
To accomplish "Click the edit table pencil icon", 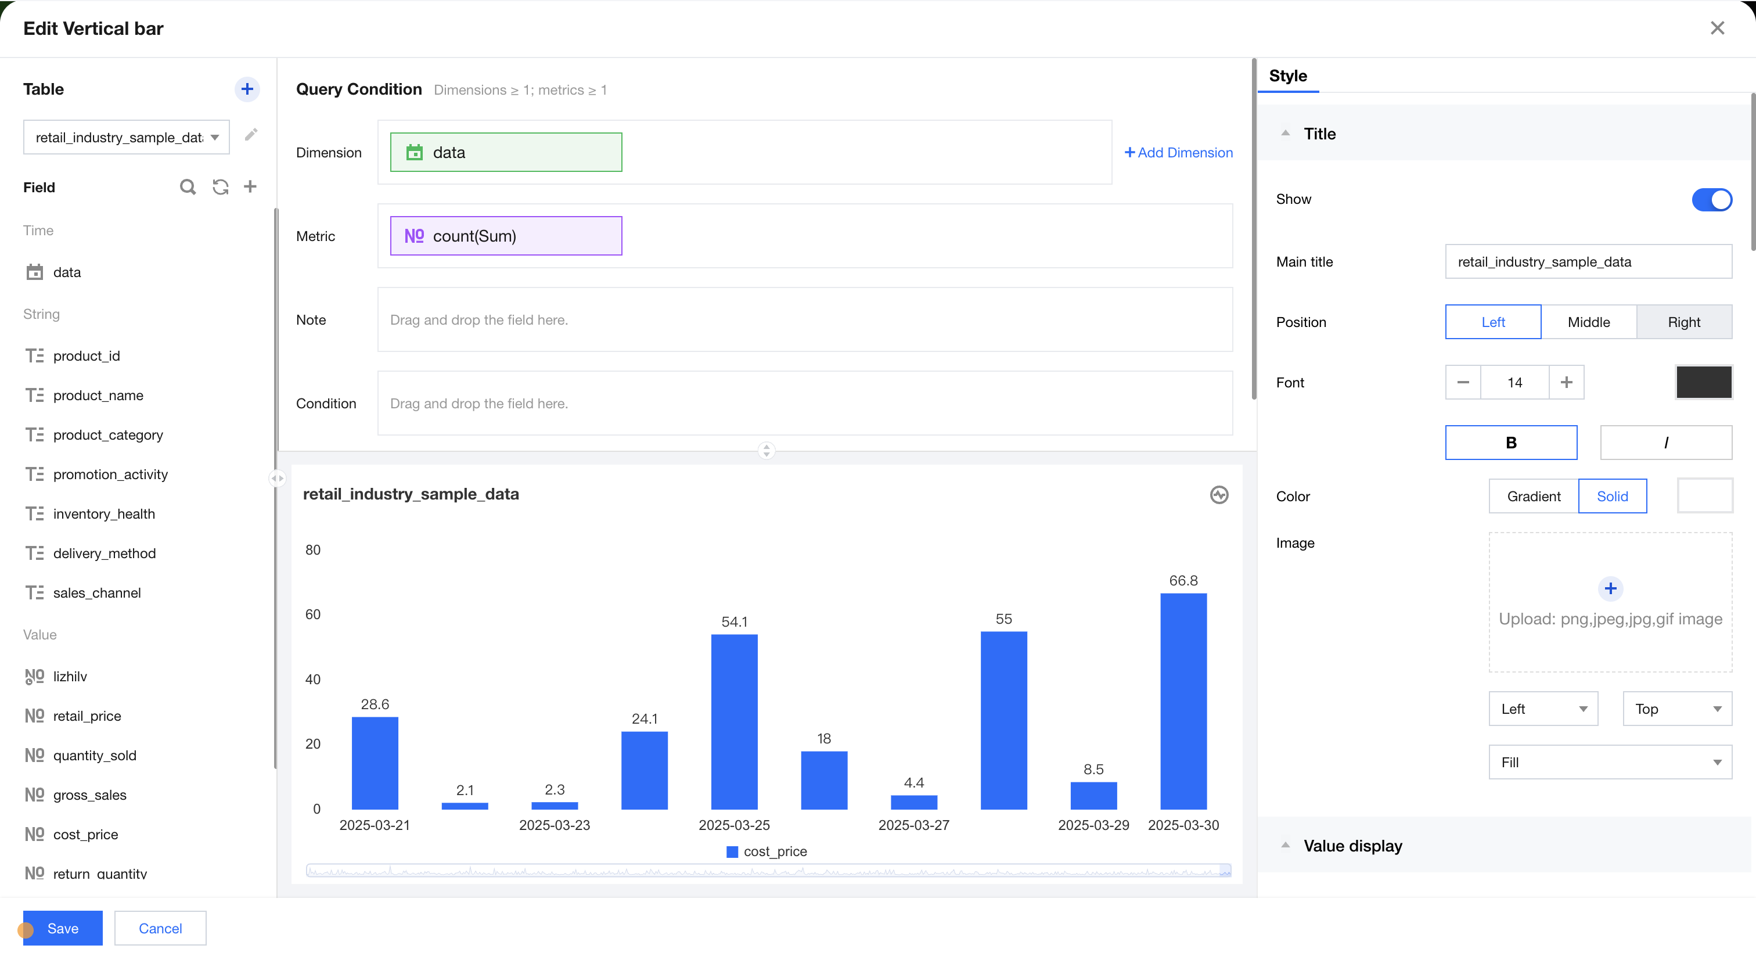I will coord(251,134).
